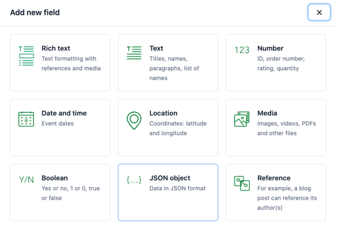Image resolution: width=337 pixels, height=231 pixels.
Task: Select the Text field lines icon
Action: [x=134, y=53]
